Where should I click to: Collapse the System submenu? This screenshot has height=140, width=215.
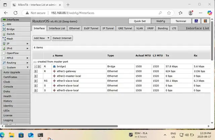[28, 67]
